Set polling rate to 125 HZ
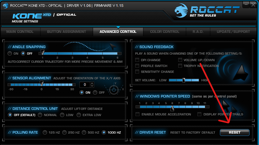This screenshot has width=259, height=145. tap(45, 132)
